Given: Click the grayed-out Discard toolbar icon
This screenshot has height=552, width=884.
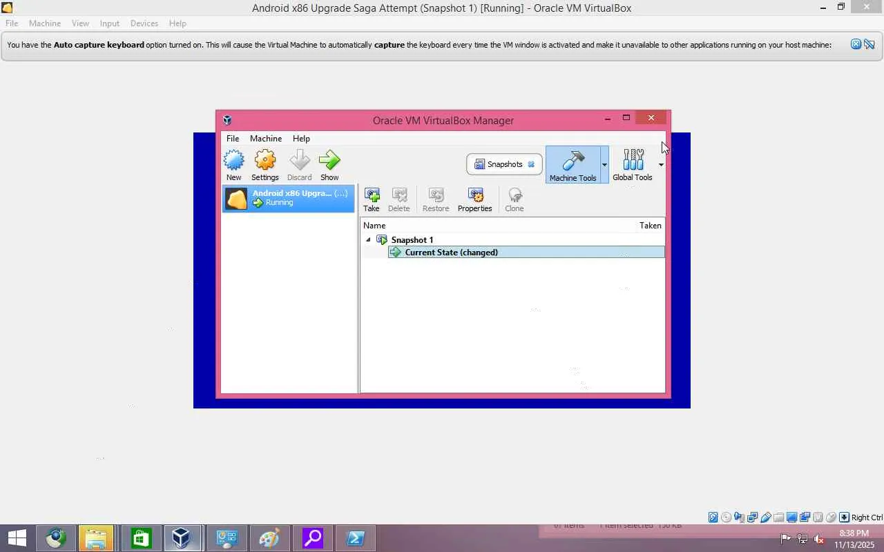Looking at the screenshot, I should point(300,161).
